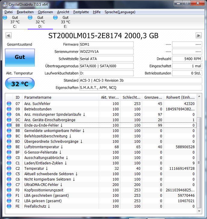
Task: Click the status icon of Freifallschutz
Action: [x=9, y=206]
